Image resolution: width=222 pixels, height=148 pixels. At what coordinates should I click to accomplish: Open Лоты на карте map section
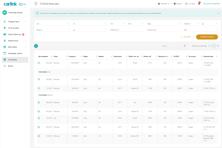coord(13,28)
